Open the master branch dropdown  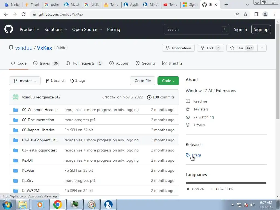pyautogui.click(x=25, y=81)
